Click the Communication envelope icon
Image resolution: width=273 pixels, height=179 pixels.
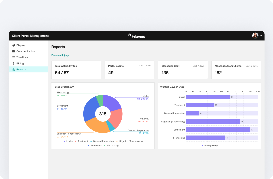tap(14, 51)
